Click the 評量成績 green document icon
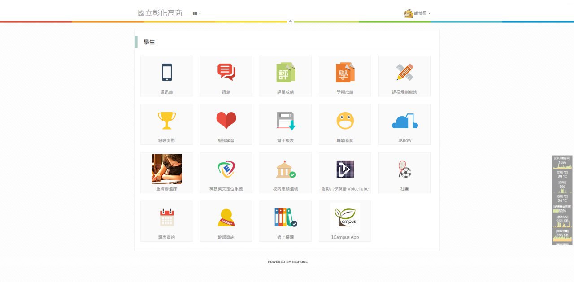 pos(285,73)
